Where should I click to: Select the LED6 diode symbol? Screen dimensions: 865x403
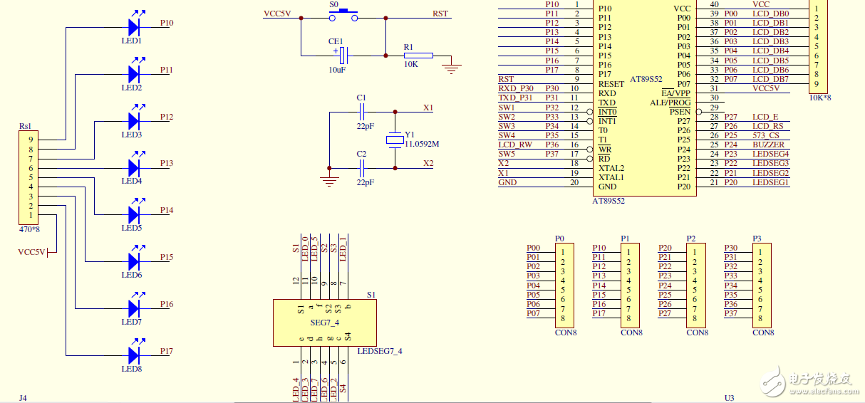click(135, 260)
